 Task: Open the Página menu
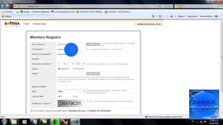click(181, 16)
